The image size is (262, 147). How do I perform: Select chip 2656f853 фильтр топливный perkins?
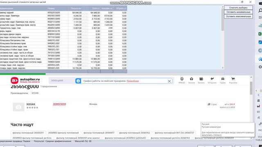32,138
